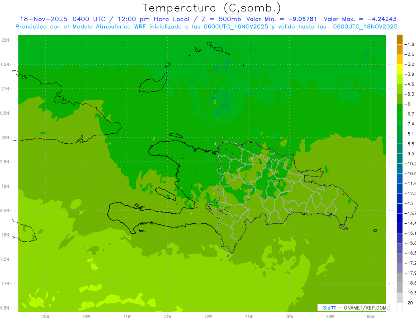Click the colorbar label "-5.3"

pyautogui.click(x=410, y=94)
